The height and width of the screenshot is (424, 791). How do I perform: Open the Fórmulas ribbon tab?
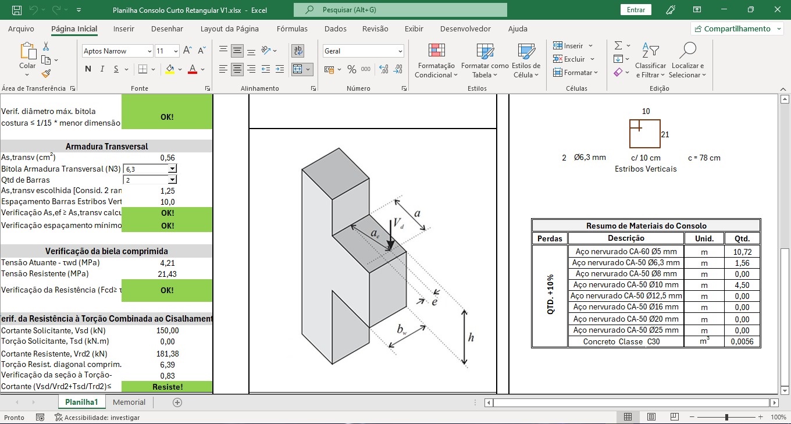(292, 28)
